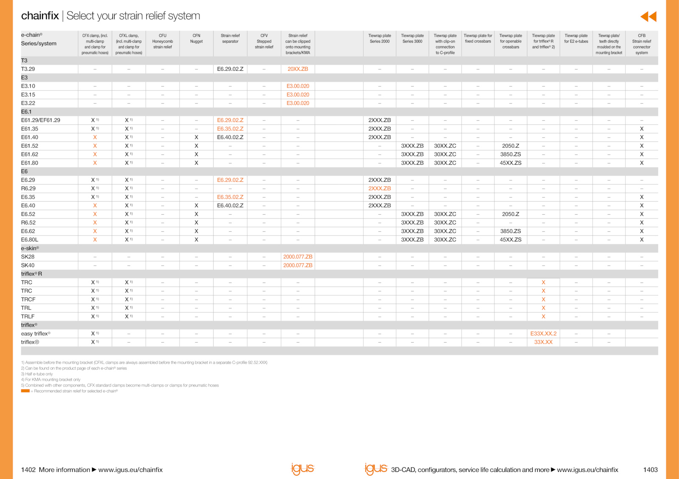Viewport: 679px width, 479px height.
Task: Click page number 1403
Action: click(x=651, y=470)
